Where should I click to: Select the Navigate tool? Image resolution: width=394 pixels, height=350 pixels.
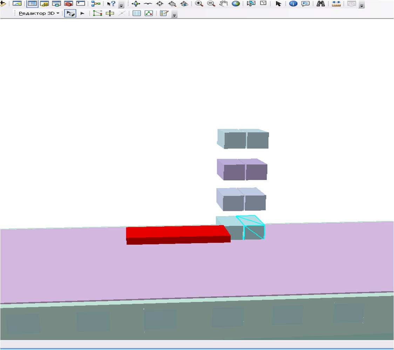tap(136, 4)
